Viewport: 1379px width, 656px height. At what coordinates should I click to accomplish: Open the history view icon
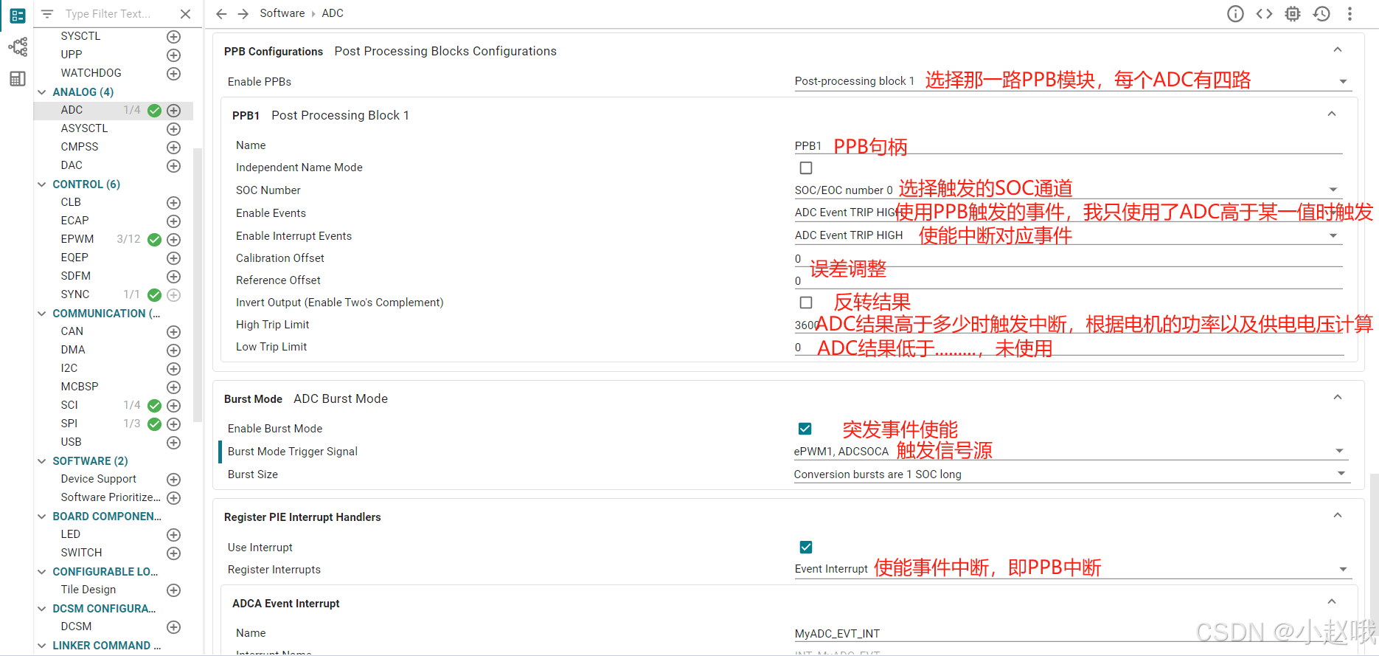[1321, 13]
